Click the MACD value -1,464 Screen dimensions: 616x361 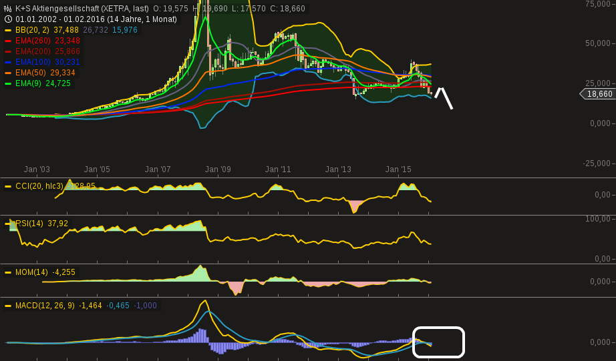coord(90,306)
